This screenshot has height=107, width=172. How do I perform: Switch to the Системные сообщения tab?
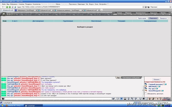pos(131,78)
